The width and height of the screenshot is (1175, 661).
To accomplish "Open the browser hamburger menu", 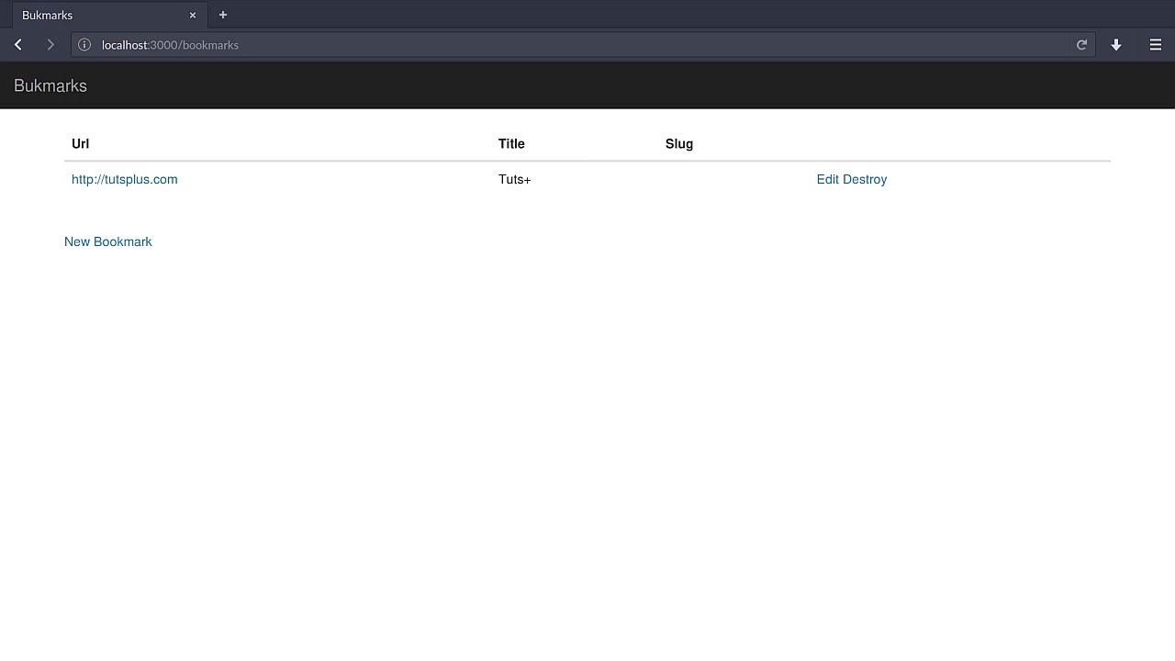I will (1156, 44).
